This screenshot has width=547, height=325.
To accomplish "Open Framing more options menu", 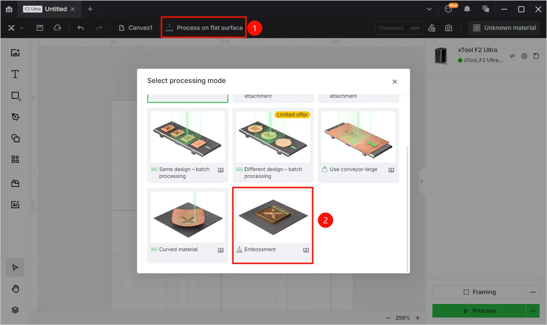I will [x=532, y=292].
